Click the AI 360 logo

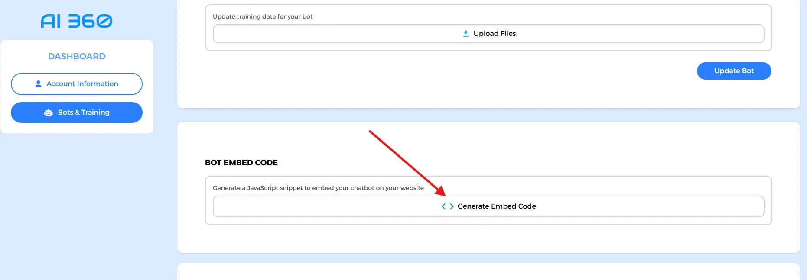pyautogui.click(x=77, y=21)
